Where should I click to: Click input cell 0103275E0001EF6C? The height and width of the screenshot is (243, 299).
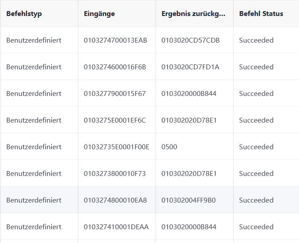[115, 120]
